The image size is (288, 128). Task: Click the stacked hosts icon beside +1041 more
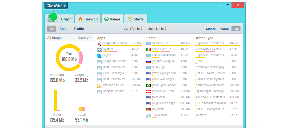pyautogui.click(x=149, y=116)
